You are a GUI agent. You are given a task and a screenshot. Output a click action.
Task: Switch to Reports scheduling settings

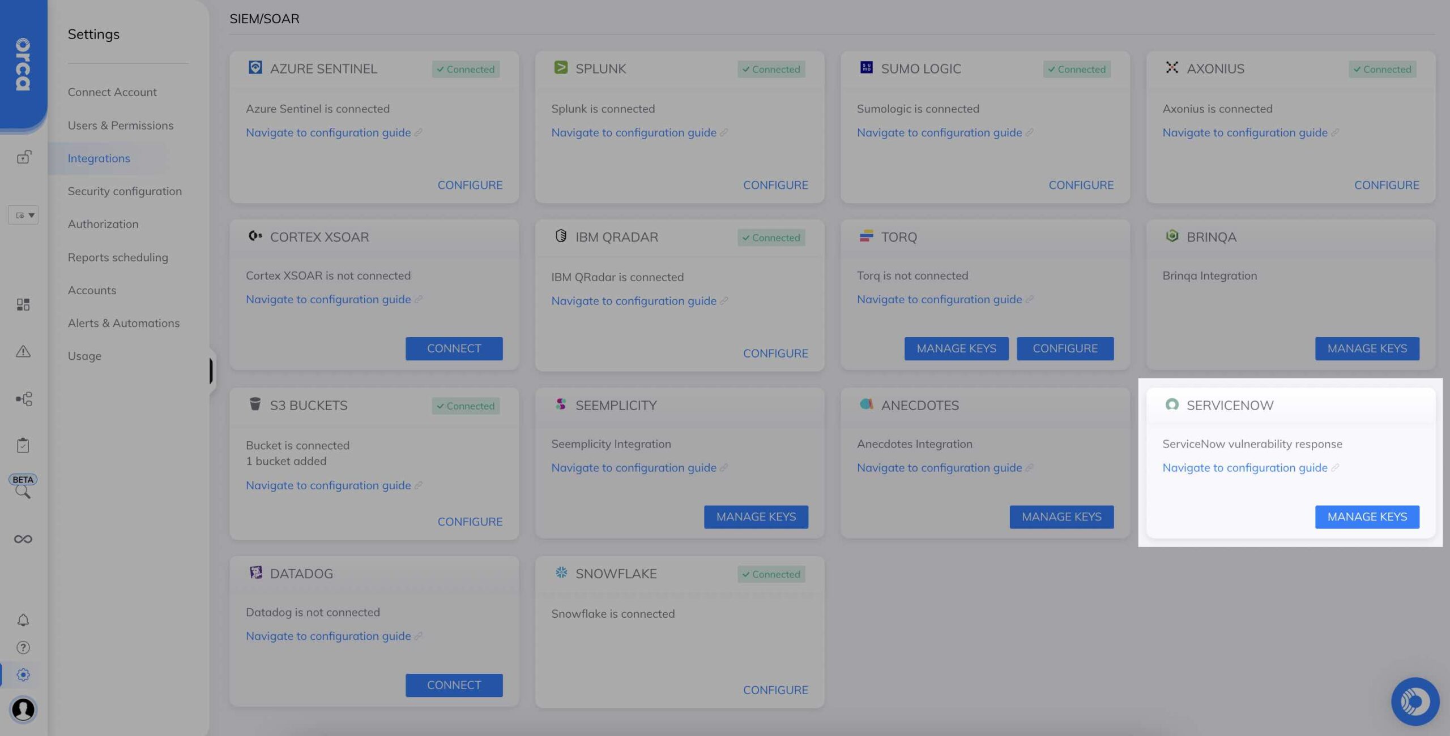pos(118,257)
